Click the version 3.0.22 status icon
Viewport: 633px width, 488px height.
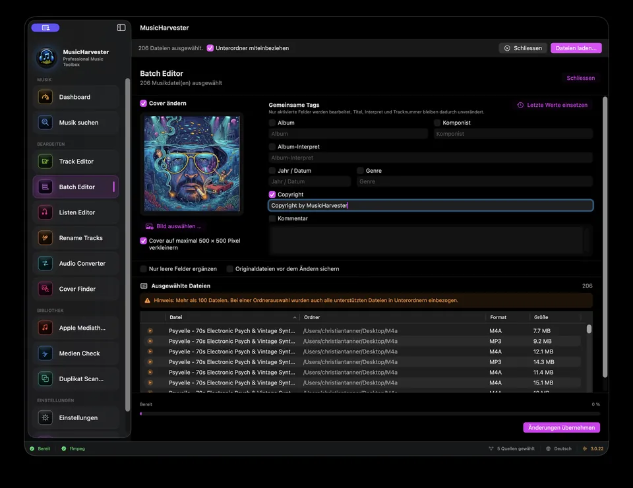(x=585, y=448)
